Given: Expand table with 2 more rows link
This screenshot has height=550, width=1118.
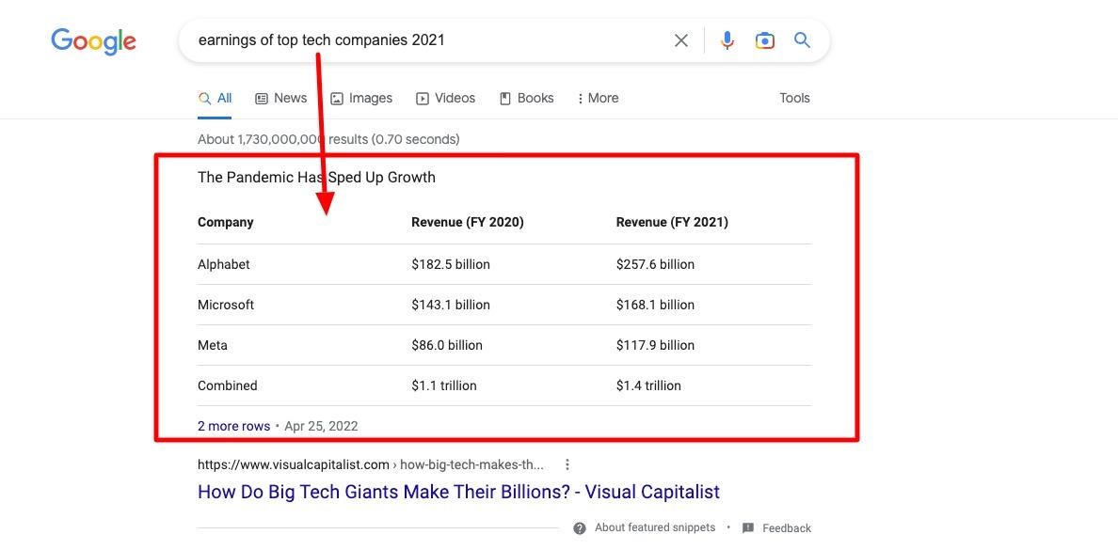Looking at the screenshot, I should 234,426.
